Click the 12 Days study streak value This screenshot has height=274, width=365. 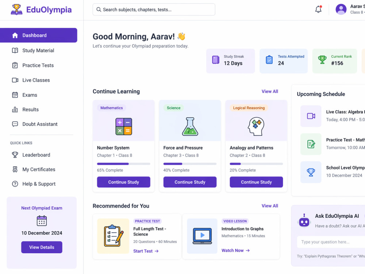[x=233, y=63]
